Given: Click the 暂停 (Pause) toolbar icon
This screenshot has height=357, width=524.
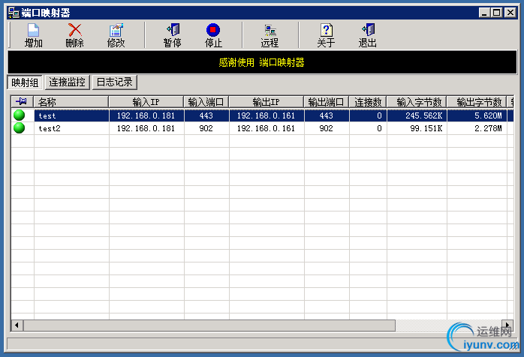Looking at the screenshot, I should [x=173, y=30].
